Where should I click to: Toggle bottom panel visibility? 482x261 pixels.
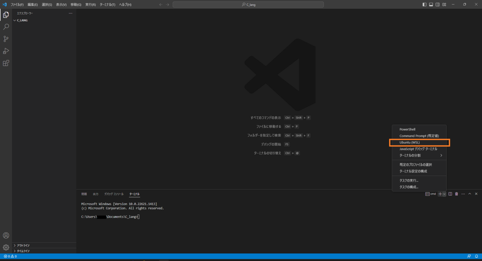431,4
